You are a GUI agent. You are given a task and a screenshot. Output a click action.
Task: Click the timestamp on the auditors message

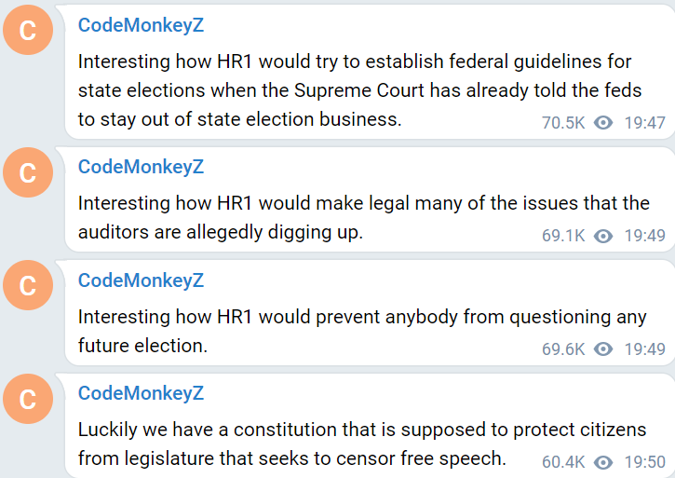[x=644, y=236]
